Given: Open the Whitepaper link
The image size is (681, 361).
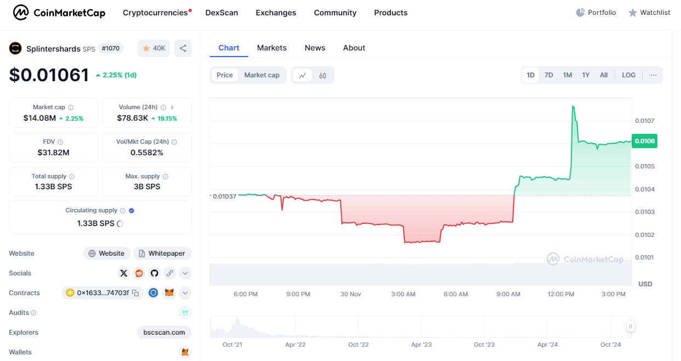Looking at the screenshot, I should [163, 253].
